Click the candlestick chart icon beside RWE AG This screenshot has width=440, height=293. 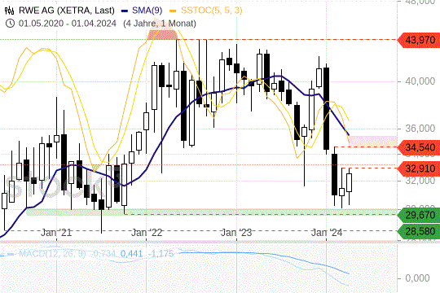pos(9,11)
